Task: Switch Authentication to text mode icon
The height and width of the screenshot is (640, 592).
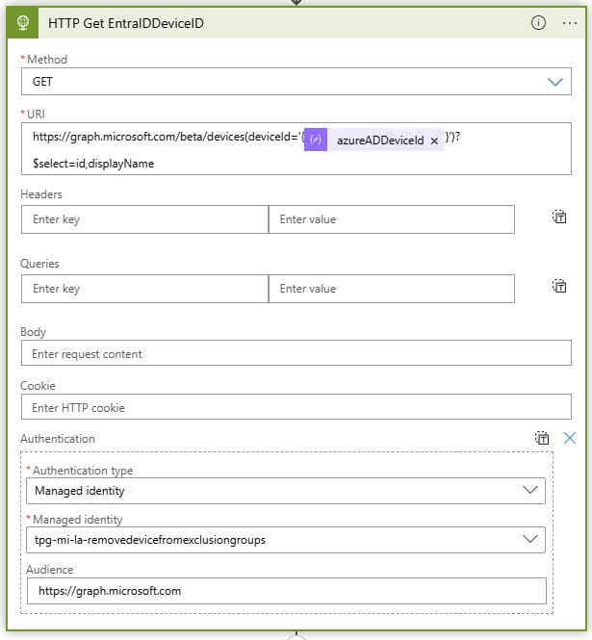Action: [x=542, y=438]
